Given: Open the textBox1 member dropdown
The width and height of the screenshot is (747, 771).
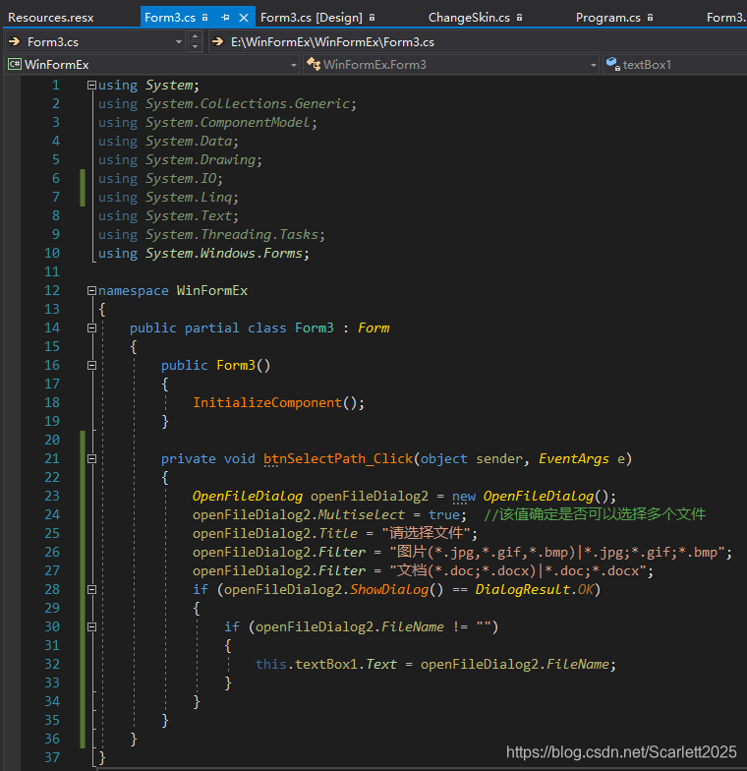Looking at the screenshot, I should pos(675,65).
